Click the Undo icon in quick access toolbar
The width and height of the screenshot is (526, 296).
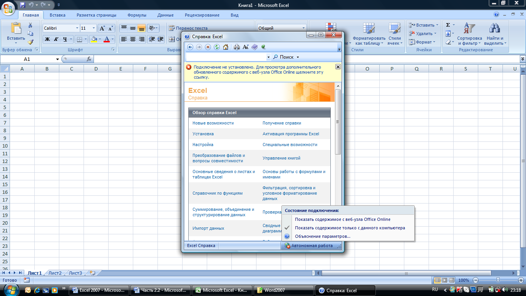click(x=31, y=5)
